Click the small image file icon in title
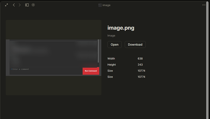The height and width of the screenshot is (119, 210). tap(100, 5)
